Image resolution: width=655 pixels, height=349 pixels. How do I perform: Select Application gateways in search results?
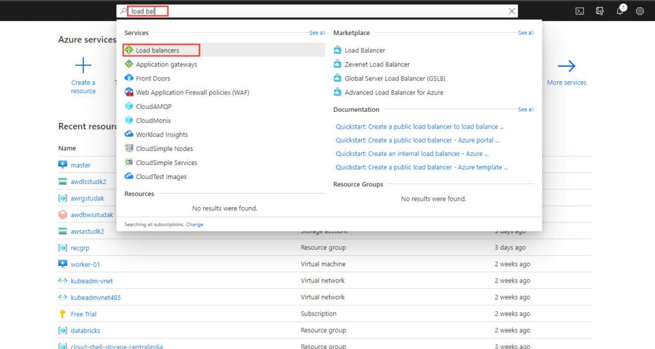pos(166,65)
